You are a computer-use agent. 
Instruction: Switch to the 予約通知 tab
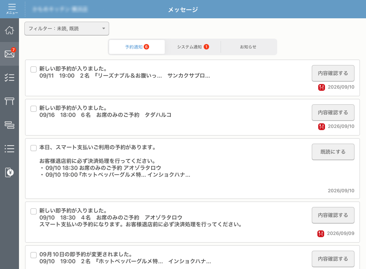click(x=137, y=47)
